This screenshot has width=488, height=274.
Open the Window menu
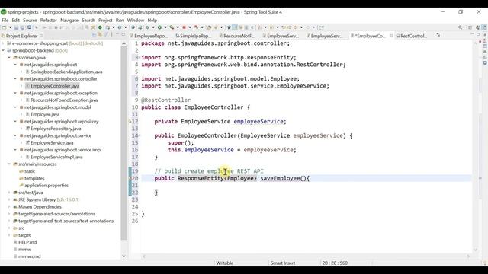(136, 21)
